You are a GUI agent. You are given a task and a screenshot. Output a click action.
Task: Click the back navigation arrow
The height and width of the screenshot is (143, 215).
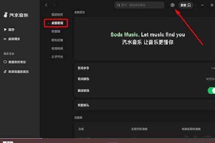click(46, 5)
